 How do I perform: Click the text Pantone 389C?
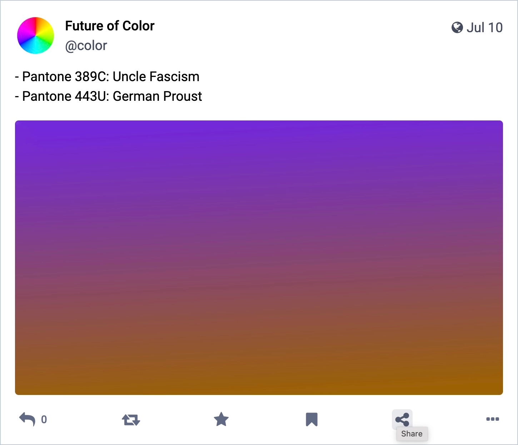tap(66, 76)
